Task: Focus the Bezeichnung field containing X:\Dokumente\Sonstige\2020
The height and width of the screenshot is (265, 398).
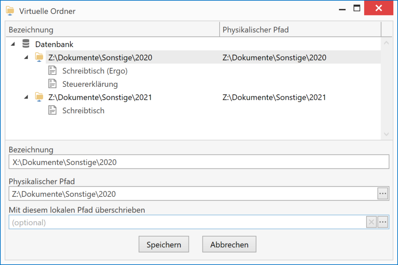Action: point(199,162)
